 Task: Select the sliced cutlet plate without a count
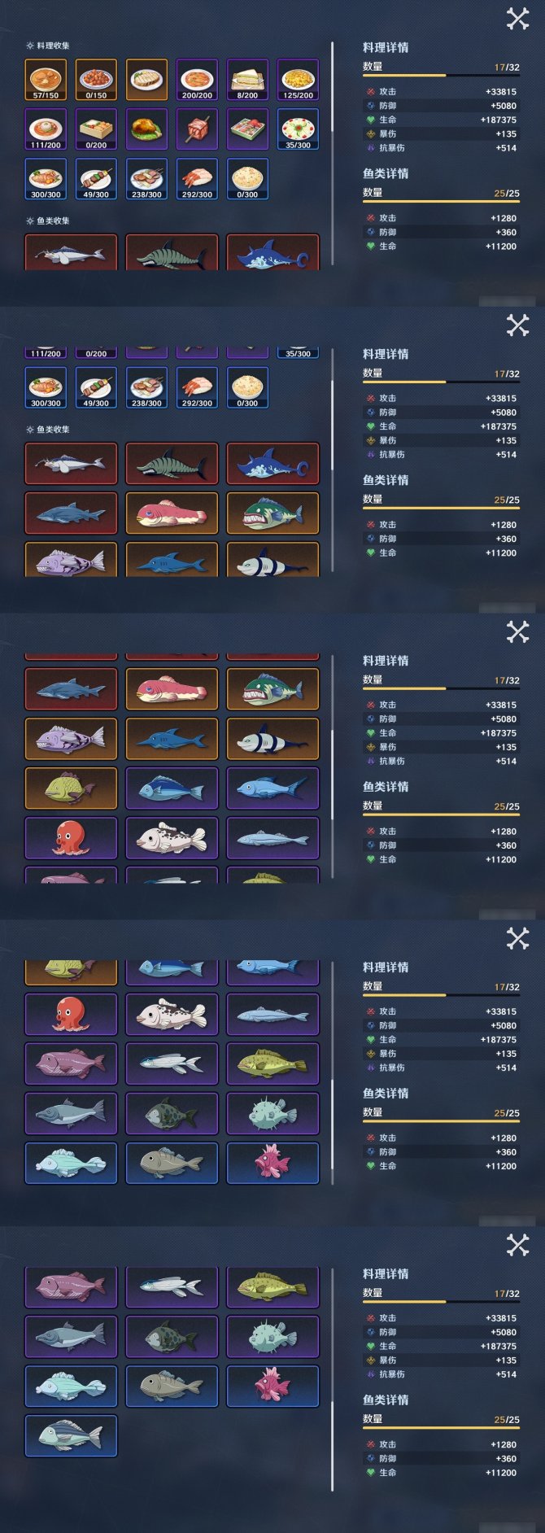pos(146,80)
